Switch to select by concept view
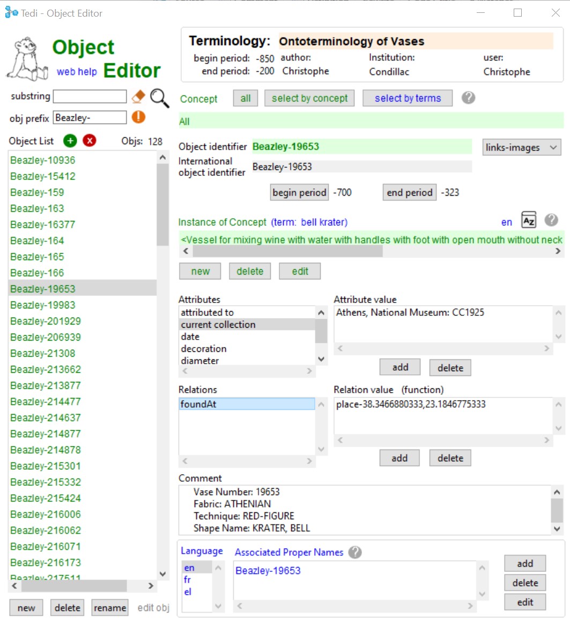The width and height of the screenshot is (570, 620). tap(309, 98)
